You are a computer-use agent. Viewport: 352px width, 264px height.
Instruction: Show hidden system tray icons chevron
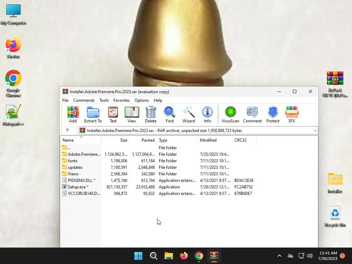[279, 256]
